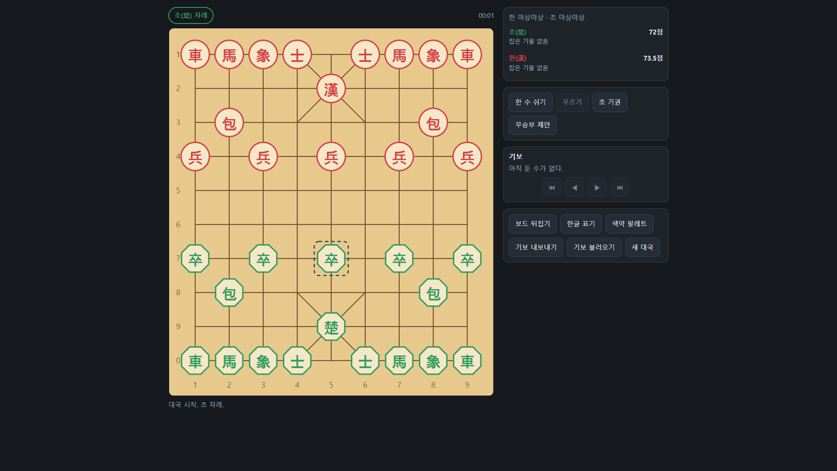This screenshot has height=471, width=837.
Task: Select red 車 at top-left corner
Action: click(195, 55)
